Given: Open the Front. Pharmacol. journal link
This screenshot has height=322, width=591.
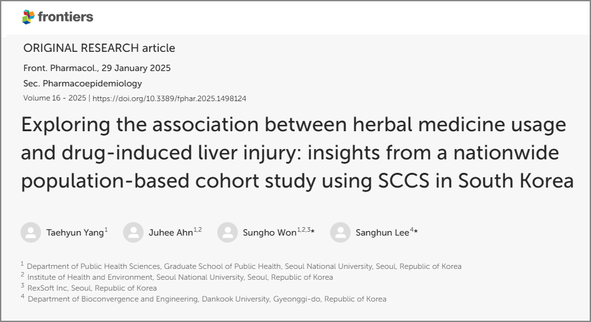Looking at the screenshot, I should pyautogui.click(x=56, y=68).
